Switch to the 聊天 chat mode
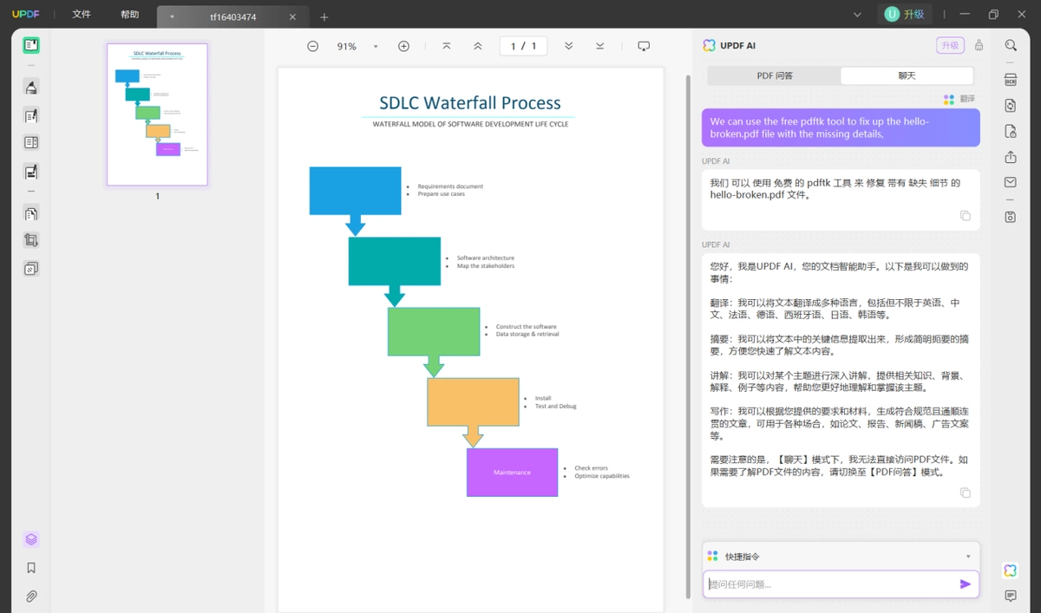Viewport: 1041px width, 613px height. point(907,75)
